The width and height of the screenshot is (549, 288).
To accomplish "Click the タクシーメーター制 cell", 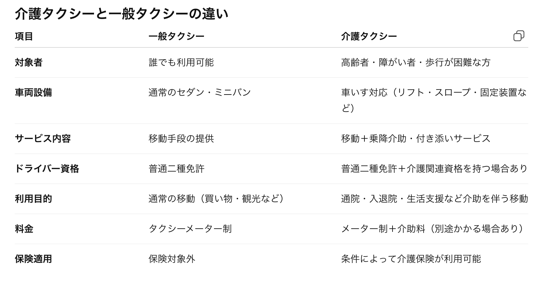I will pos(190,229).
